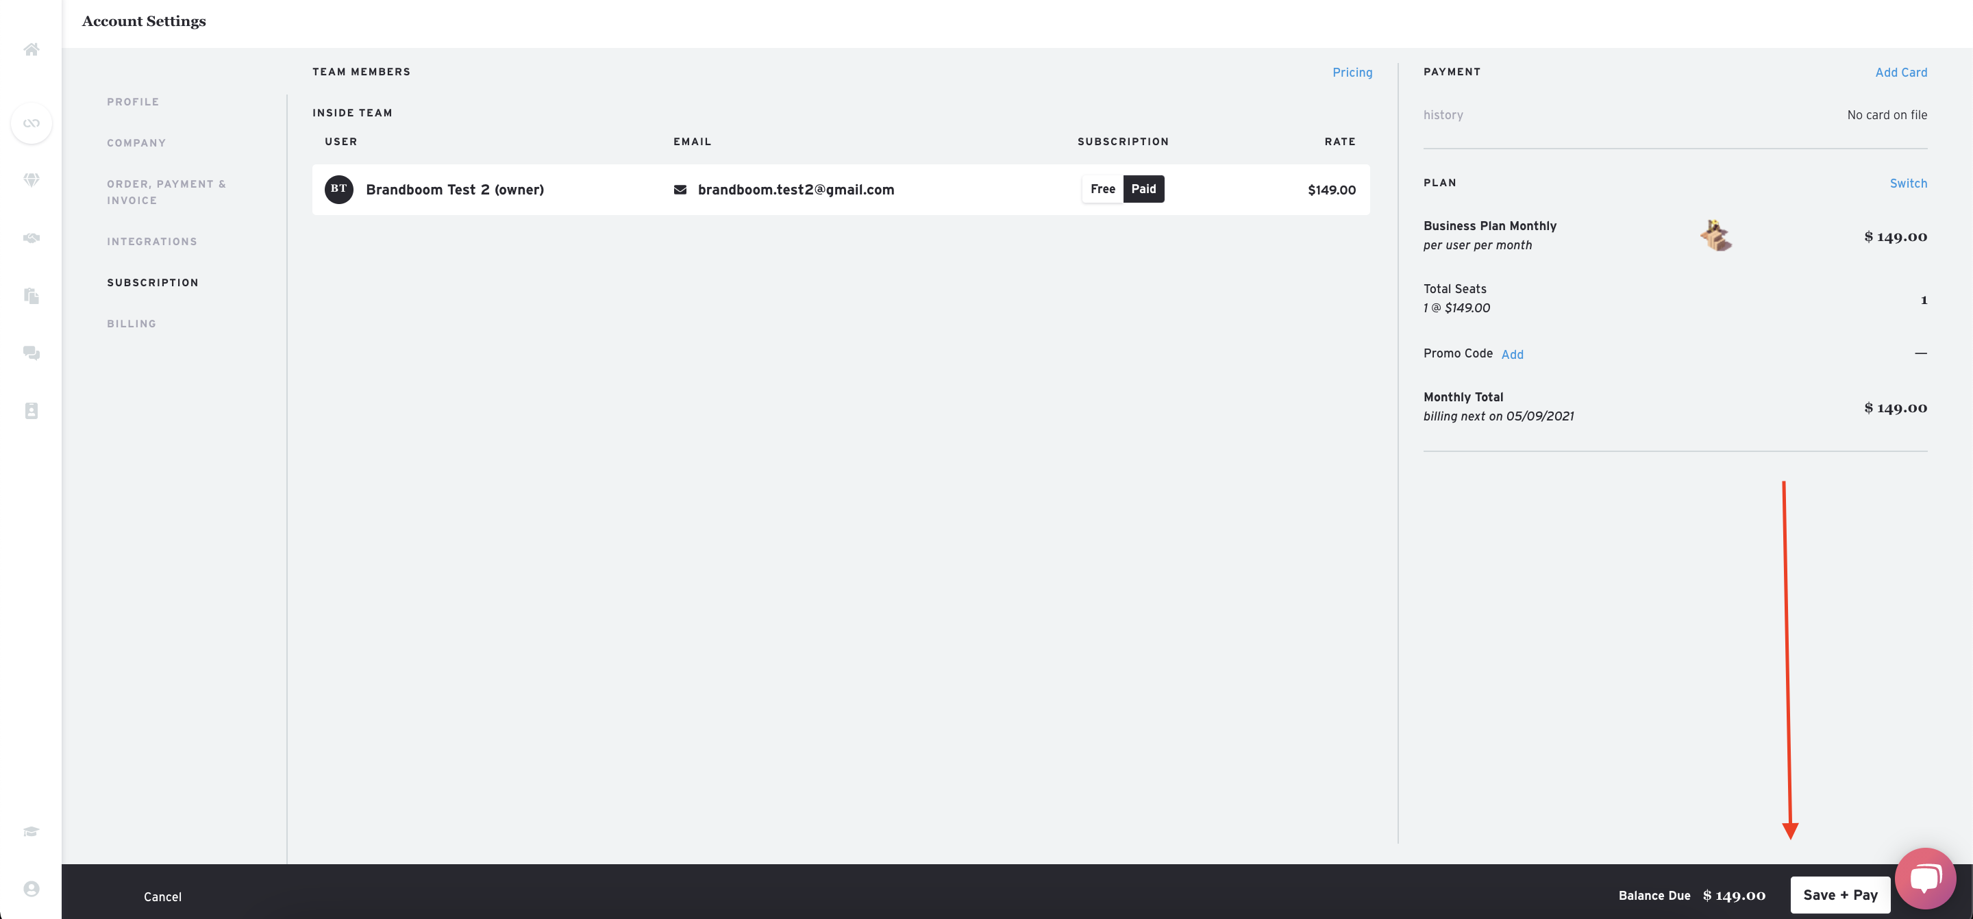Click the envelope icon beside the email
Viewport: 1973px width, 919px height.
click(680, 189)
